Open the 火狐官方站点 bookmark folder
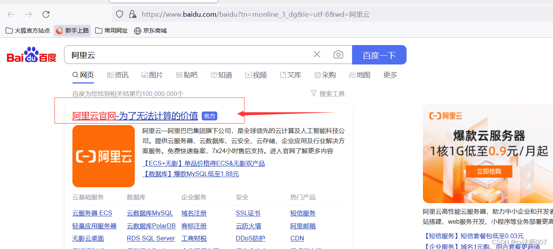 click(28, 30)
